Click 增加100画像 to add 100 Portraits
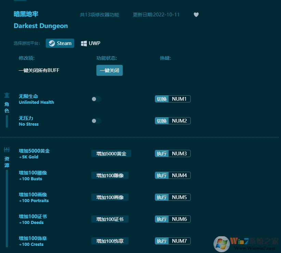This screenshot has height=253, width=281. 110,197
